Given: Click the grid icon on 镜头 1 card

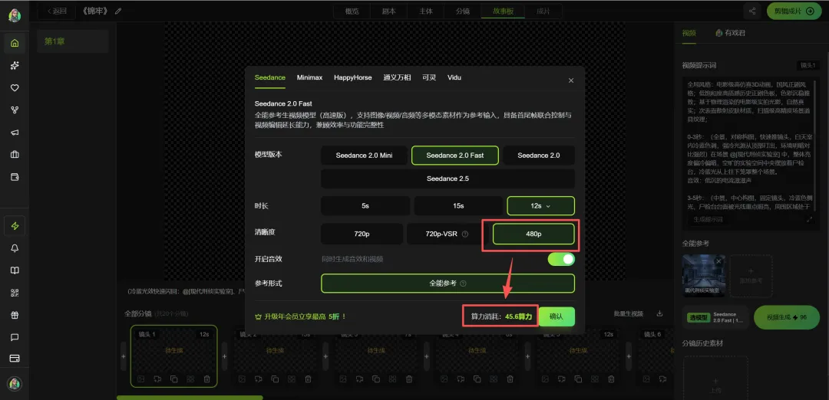Looking at the screenshot, I should tap(190, 379).
